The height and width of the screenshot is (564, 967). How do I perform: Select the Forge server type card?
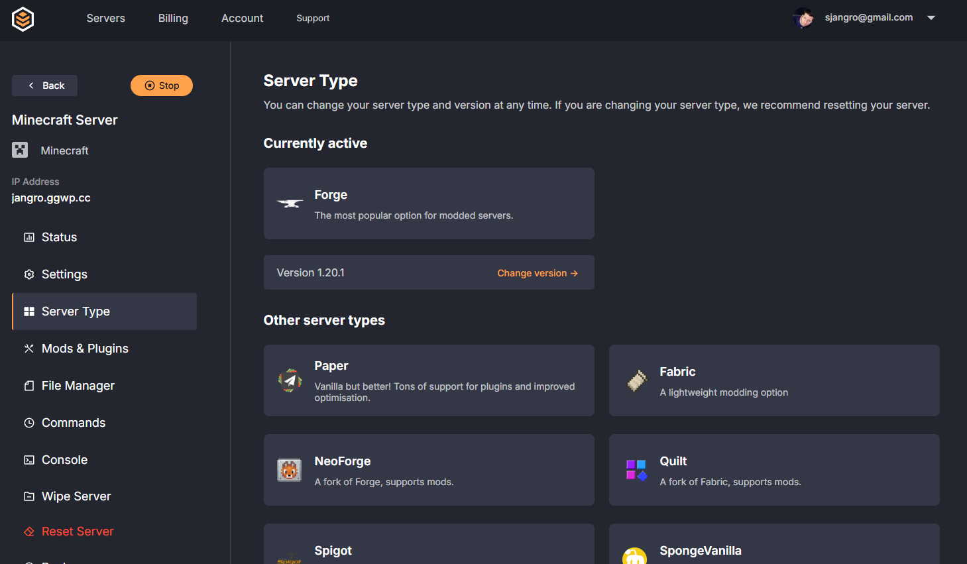(429, 203)
